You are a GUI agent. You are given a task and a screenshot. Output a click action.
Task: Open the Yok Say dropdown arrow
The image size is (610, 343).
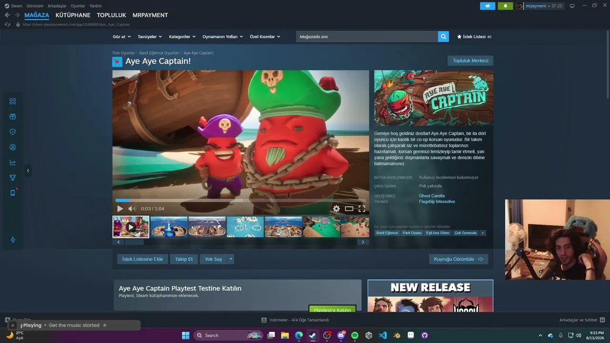[x=231, y=259]
